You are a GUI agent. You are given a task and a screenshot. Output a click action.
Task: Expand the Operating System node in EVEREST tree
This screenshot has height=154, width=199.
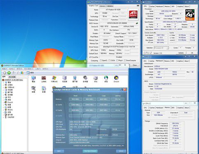[x=3, y=87]
